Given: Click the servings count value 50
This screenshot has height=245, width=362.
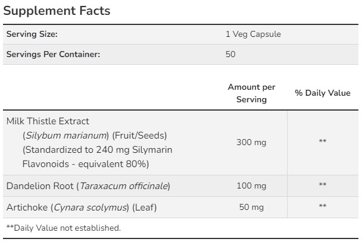Looking at the screenshot, I should [x=230, y=54].
